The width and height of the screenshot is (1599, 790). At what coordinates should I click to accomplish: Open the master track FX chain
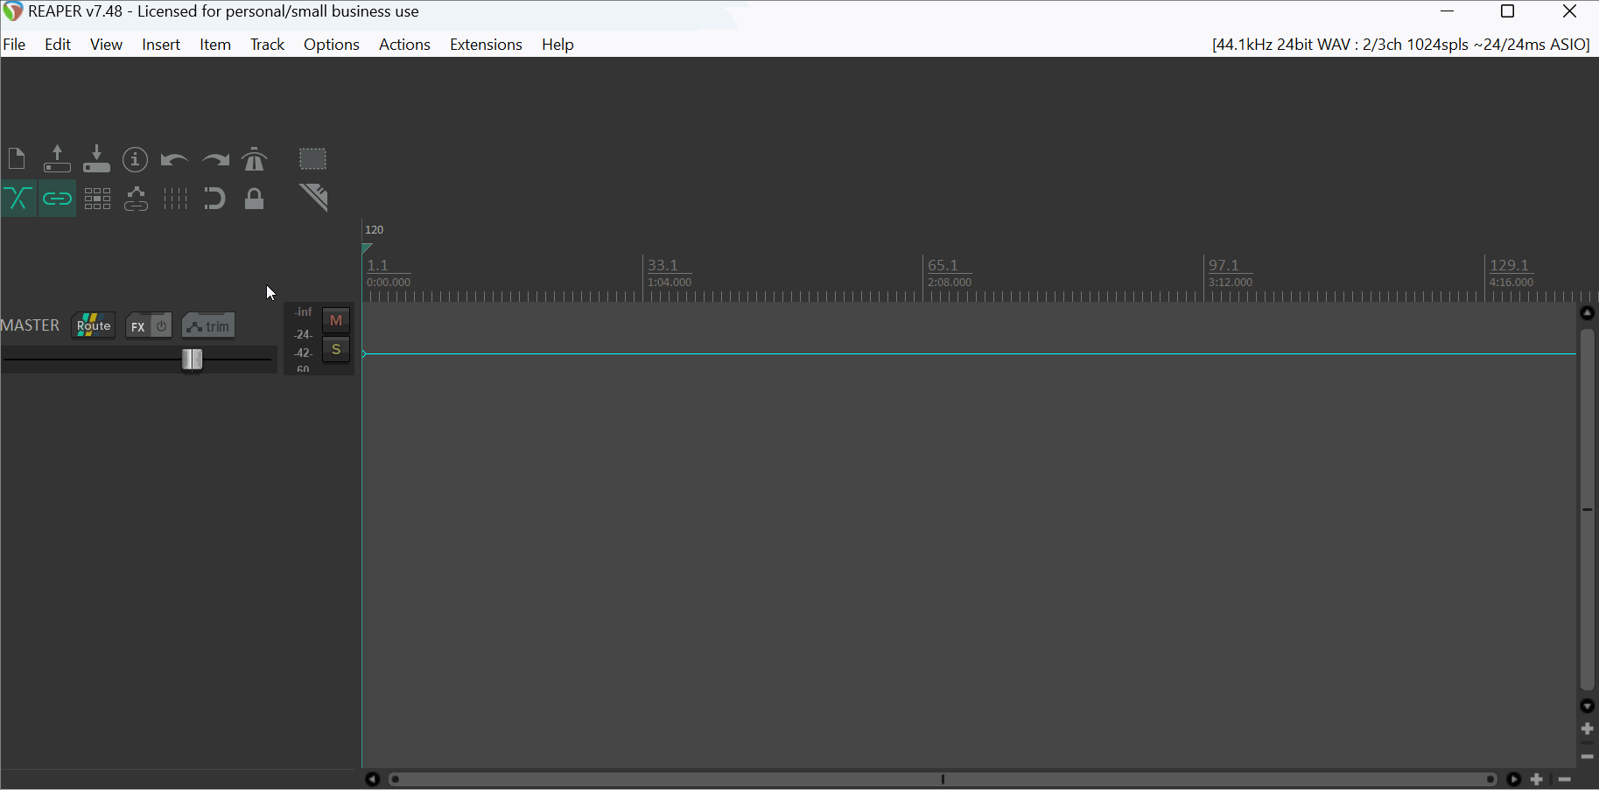coord(137,326)
